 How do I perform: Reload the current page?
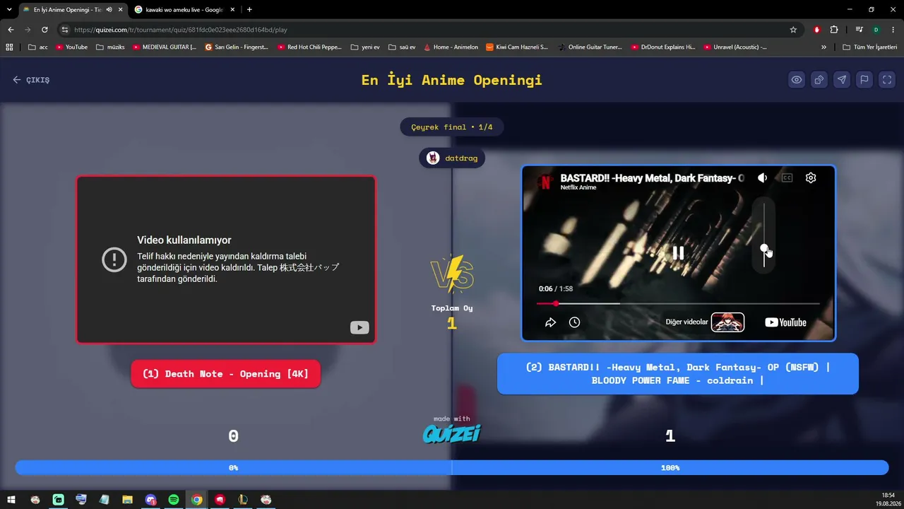44,30
